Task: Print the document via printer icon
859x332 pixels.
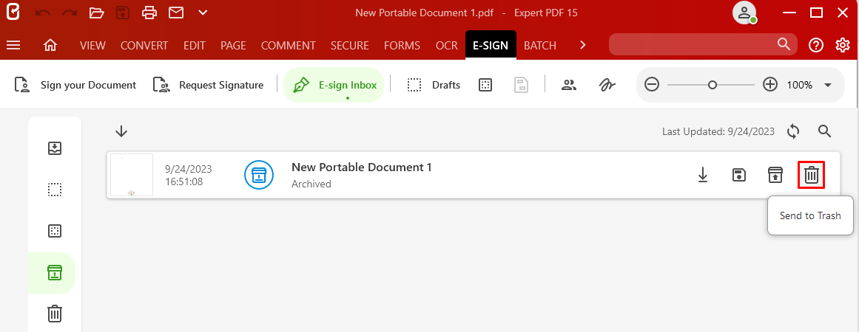Action: (149, 13)
